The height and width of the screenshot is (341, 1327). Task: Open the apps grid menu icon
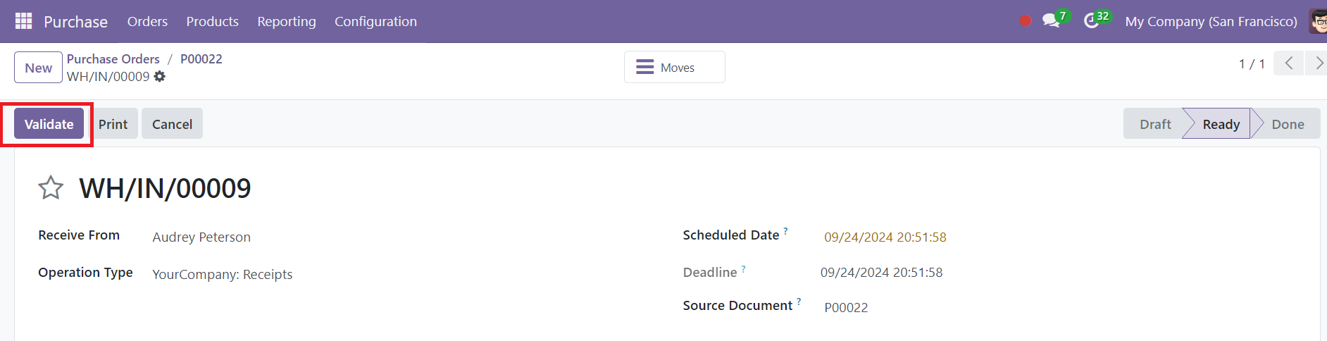(x=23, y=21)
